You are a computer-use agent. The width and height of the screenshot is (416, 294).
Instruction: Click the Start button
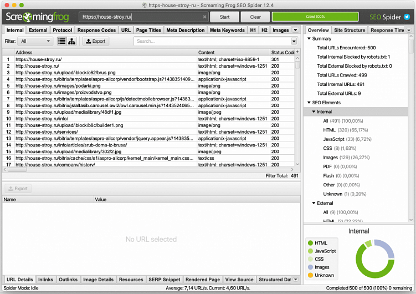point(224,17)
